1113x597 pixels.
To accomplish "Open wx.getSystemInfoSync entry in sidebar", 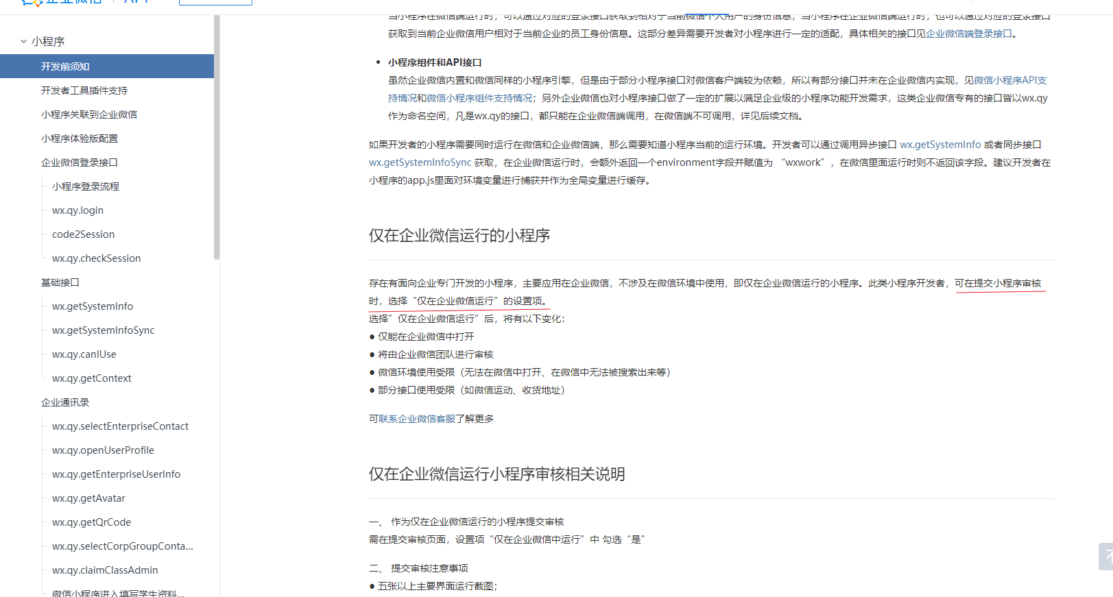I will coord(103,330).
